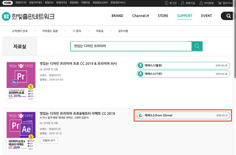Click title 맛있는 디자인 프리미어 프로 CC 2019 & 프리미어 러시
236x155 pixels.
pyautogui.click(x=78, y=63)
